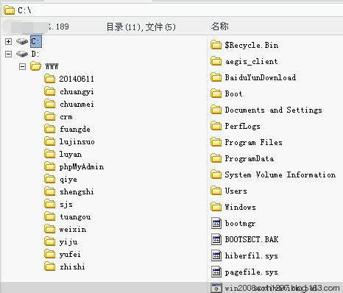The image size is (343, 293).
Task: Select the Windows folder name
Action: pos(241,207)
